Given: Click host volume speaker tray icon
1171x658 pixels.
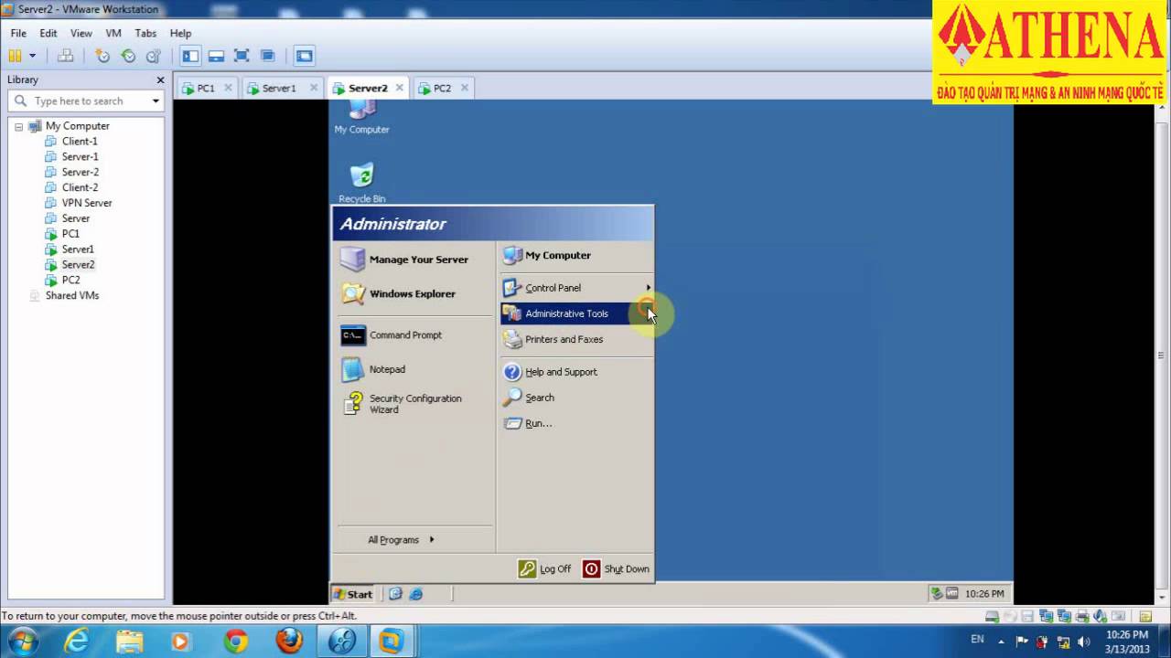Looking at the screenshot, I should coord(1084,642).
